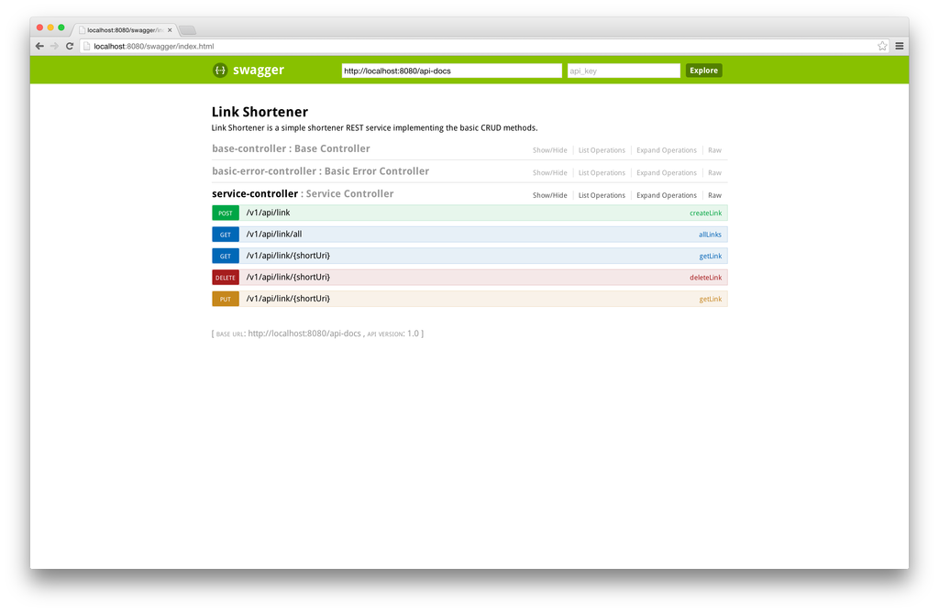Click the address bar URL
This screenshot has height=612, width=939.
[x=154, y=46]
